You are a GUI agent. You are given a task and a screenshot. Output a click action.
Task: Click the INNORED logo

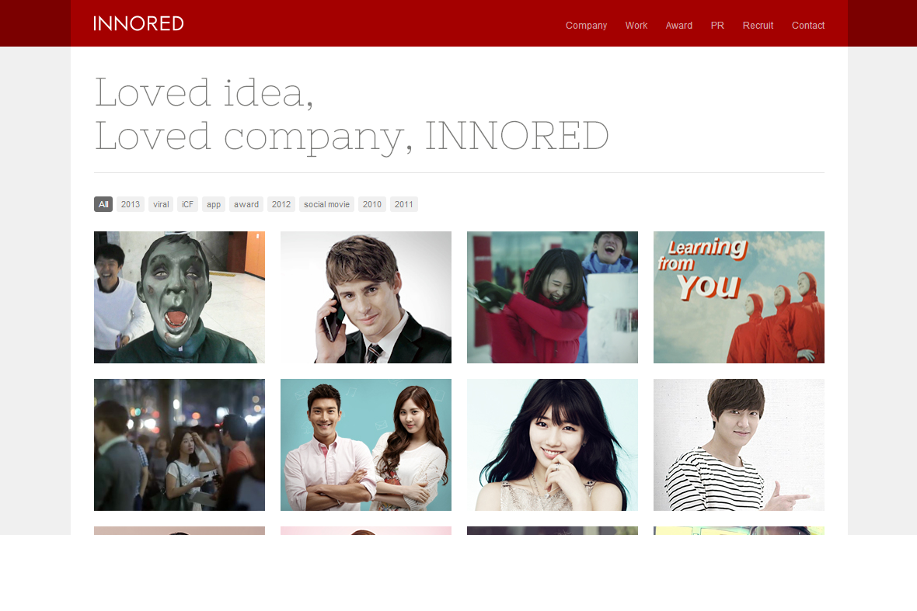(138, 23)
